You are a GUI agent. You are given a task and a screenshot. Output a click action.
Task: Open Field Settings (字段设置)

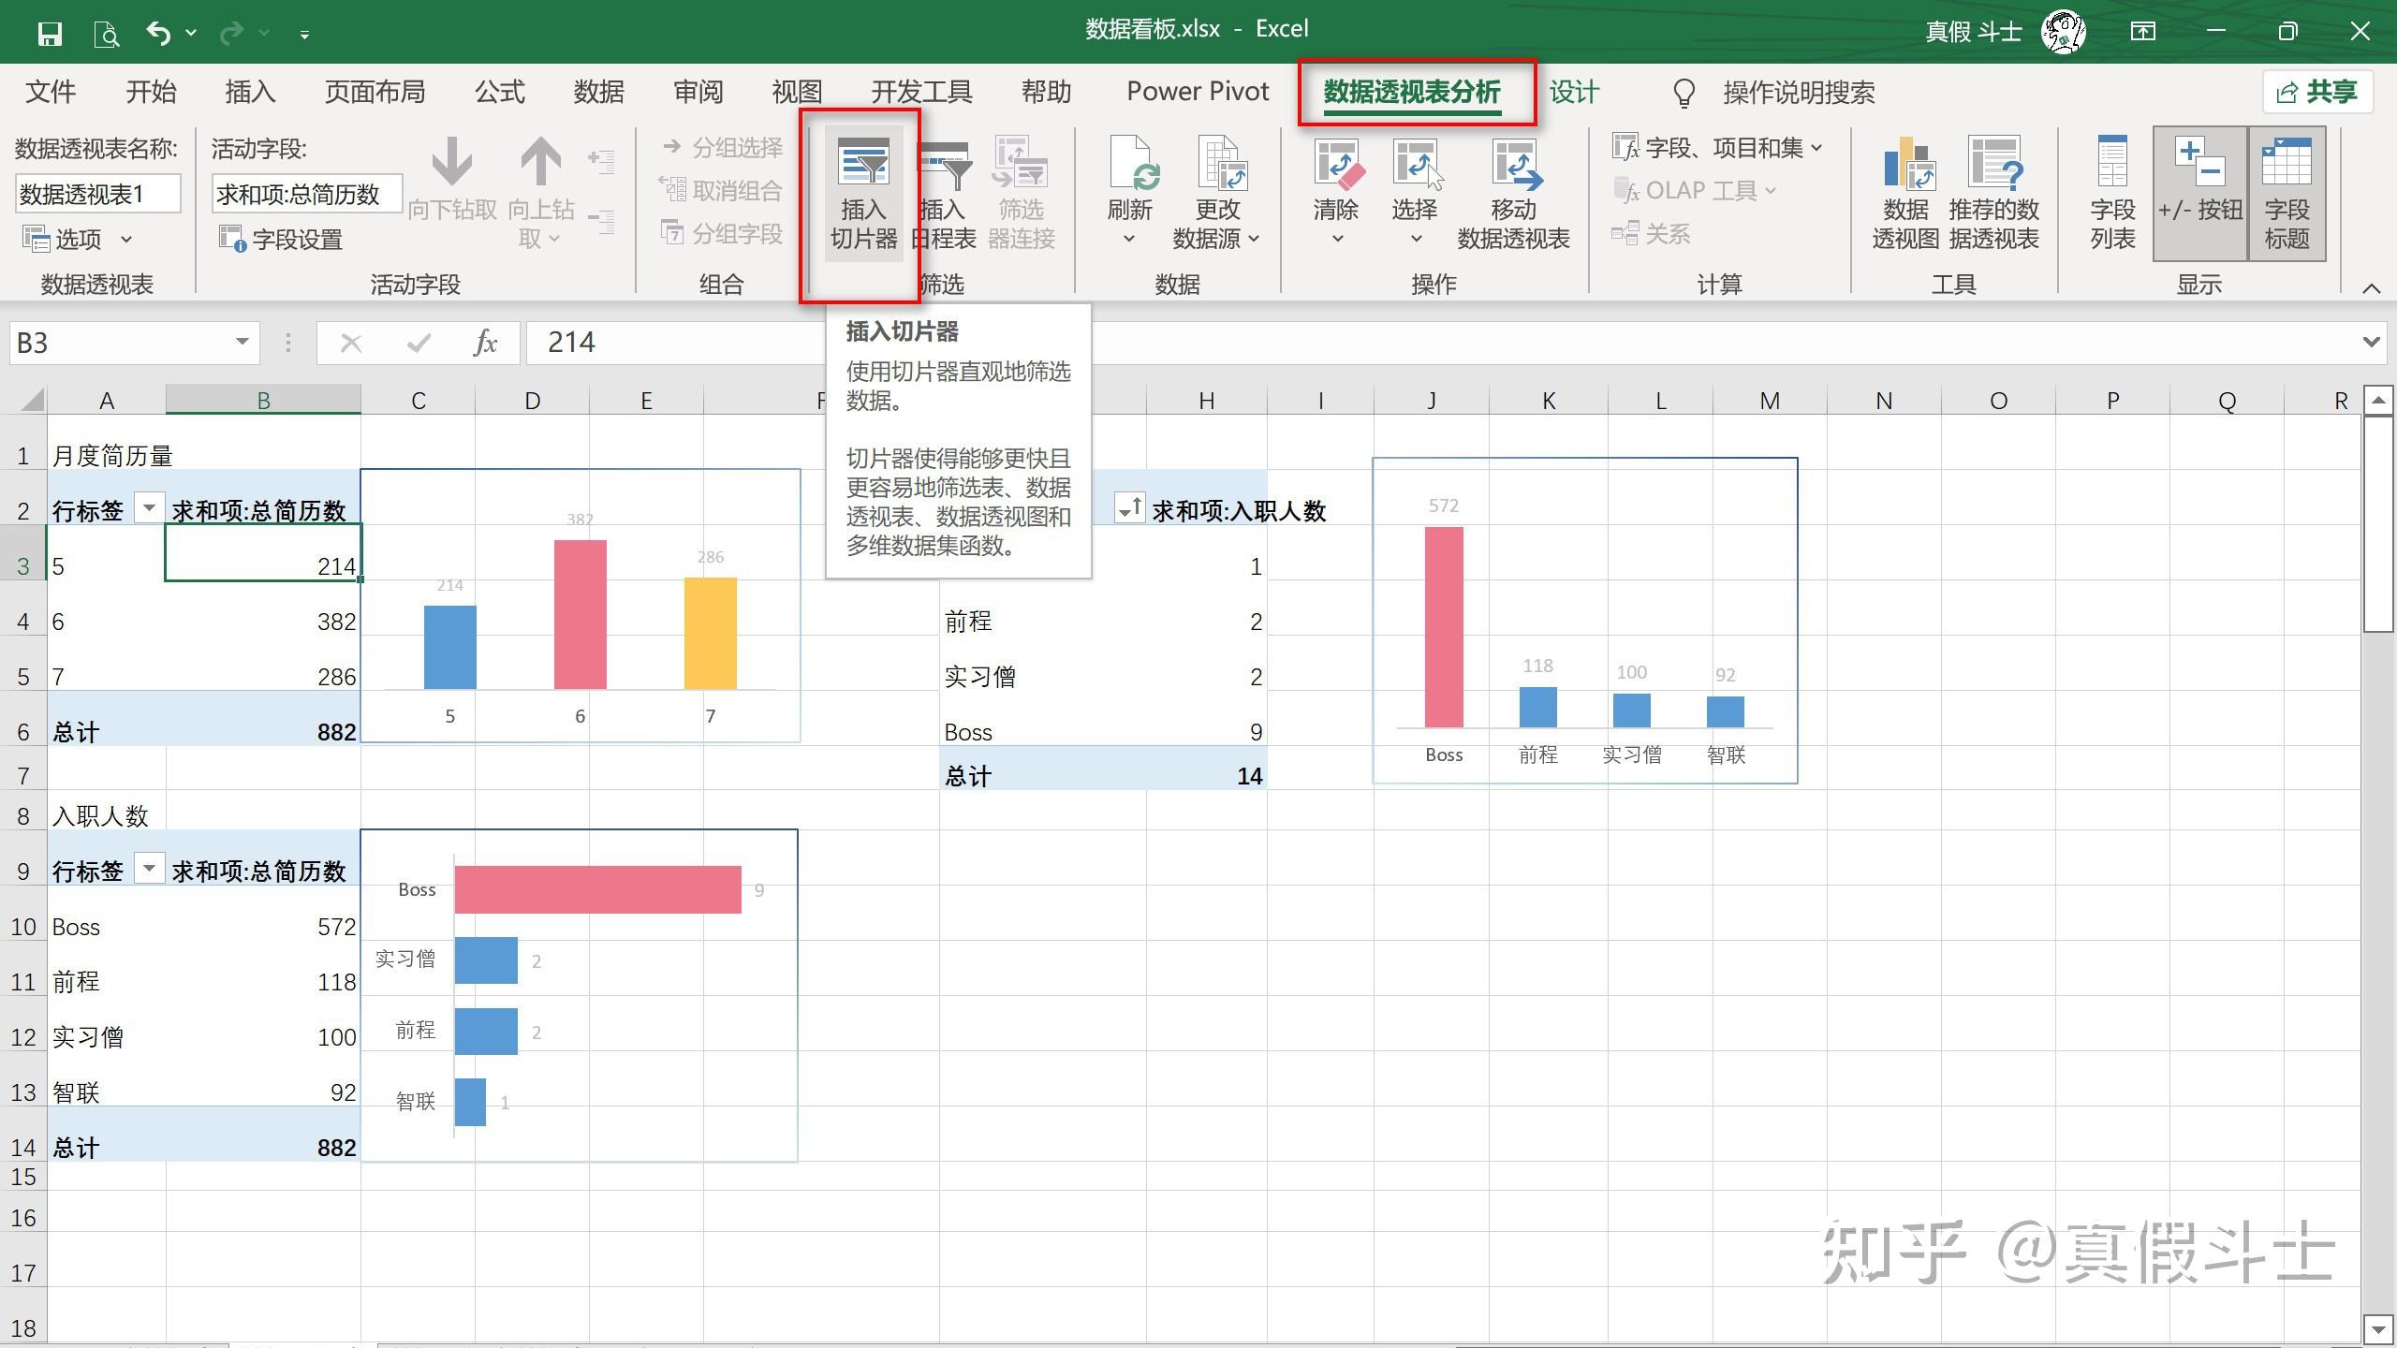(281, 239)
